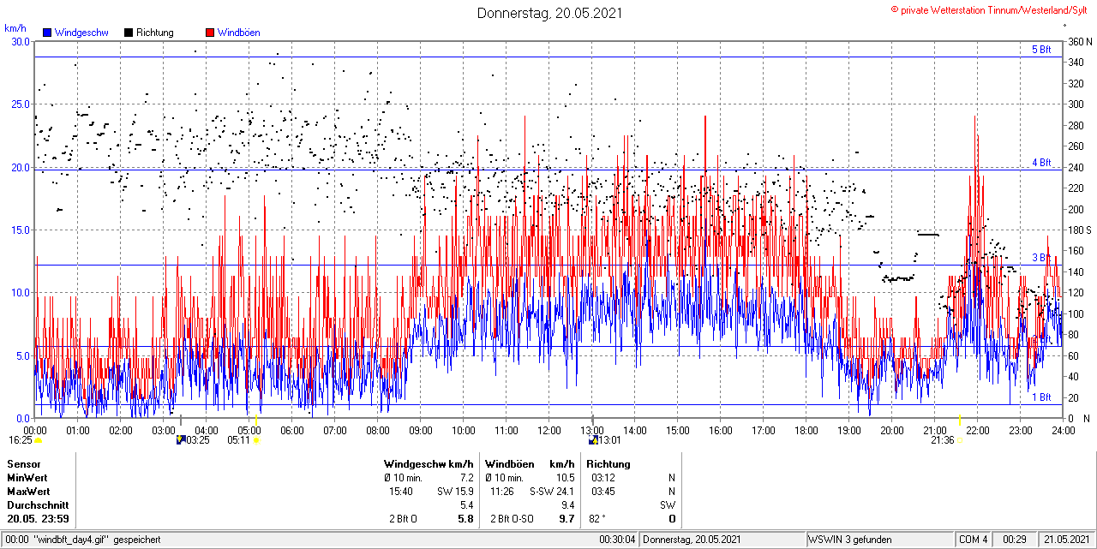Click the 18:00 time axis label
The height and width of the screenshot is (549, 1097).
806,430
